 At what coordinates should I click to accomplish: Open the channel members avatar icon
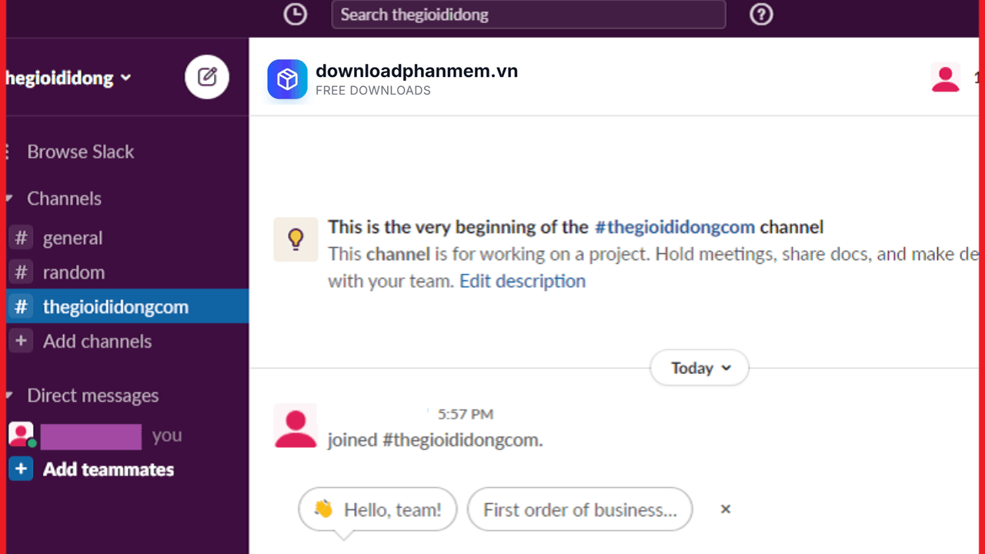[945, 78]
